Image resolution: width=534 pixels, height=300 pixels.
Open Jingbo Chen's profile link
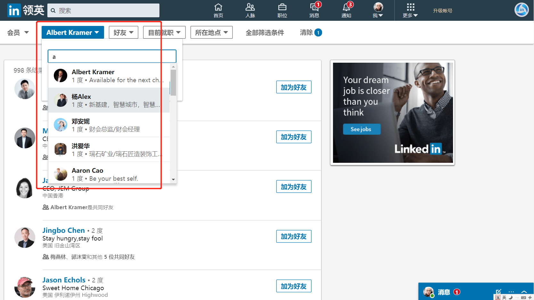63,230
